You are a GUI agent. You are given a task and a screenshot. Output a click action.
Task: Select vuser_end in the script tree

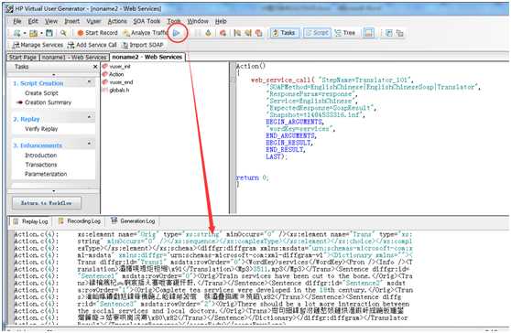pos(118,82)
